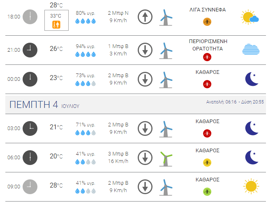This screenshot has width=275, height=204.
Task: Click the humidity droplets under 94% υγρ.
Action: pos(86,55)
